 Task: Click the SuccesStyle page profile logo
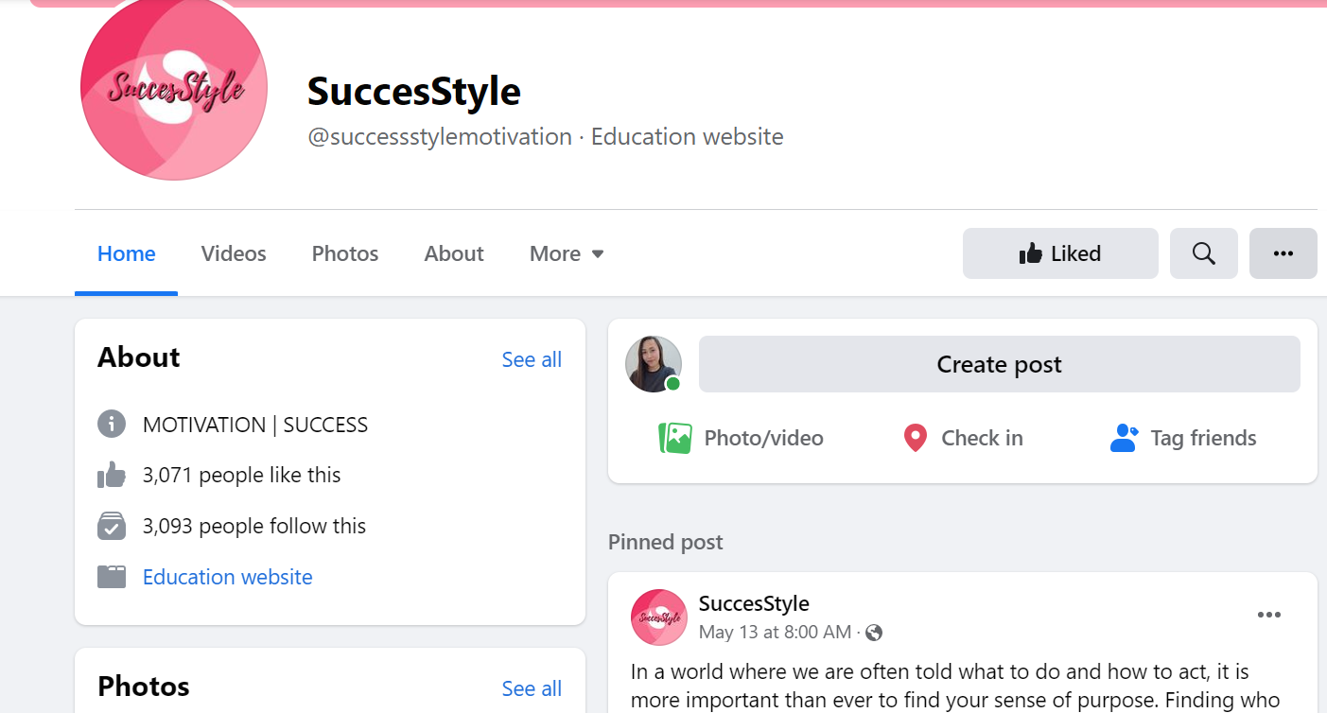pyautogui.click(x=174, y=88)
